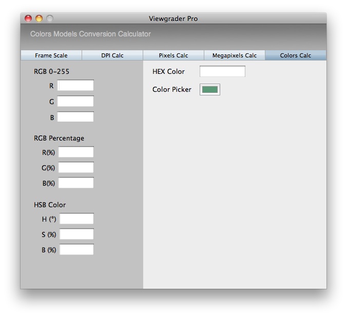The height and width of the screenshot is (317, 347).
Task: Close the Viewgrader Pro window
Action: (28, 18)
